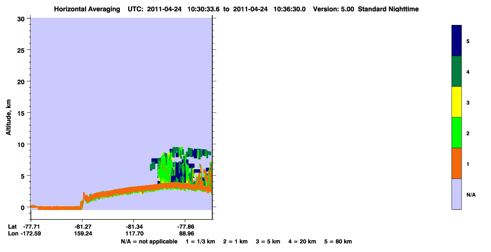Click the y-axis tick label 15
This screenshot has height=252, width=491.
[22, 113]
